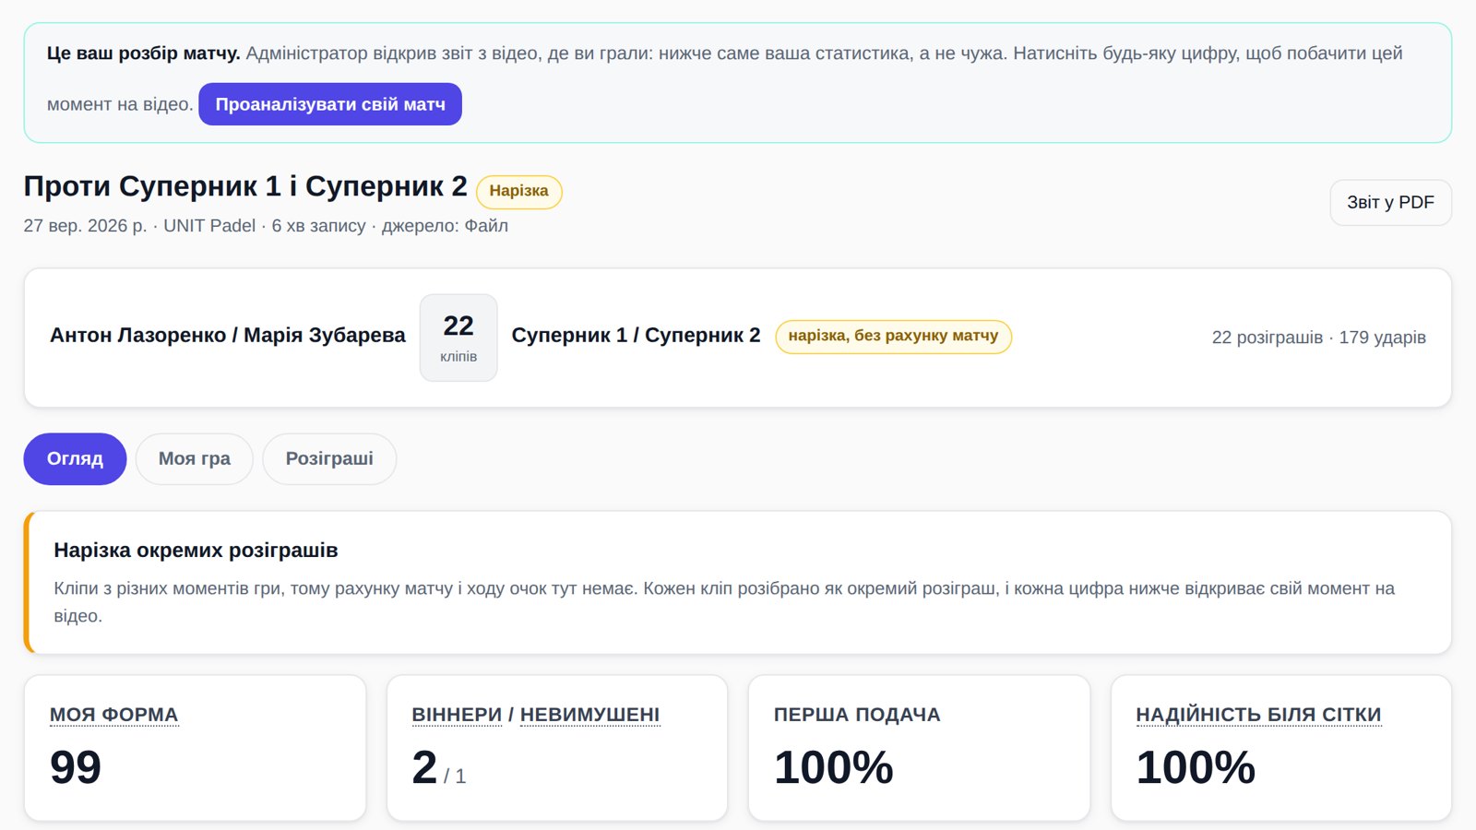
Task: Open the Моя гра tab
Action: coord(195,458)
